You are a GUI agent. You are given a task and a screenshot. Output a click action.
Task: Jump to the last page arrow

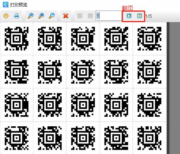140,16
